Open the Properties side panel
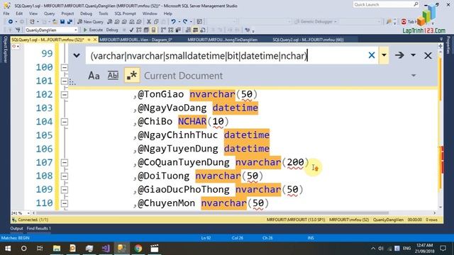This screenshot has height=255, width=454. pyautogui.click(x=448, y=45)
